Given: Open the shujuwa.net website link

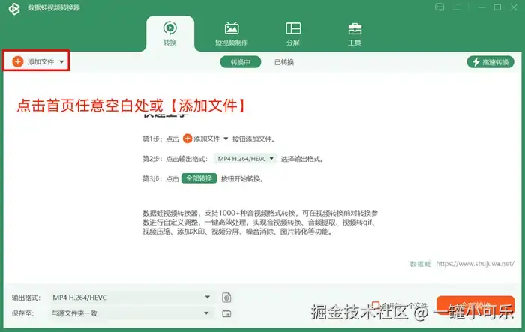Looking at the screenshot, I should coord(475,263).
